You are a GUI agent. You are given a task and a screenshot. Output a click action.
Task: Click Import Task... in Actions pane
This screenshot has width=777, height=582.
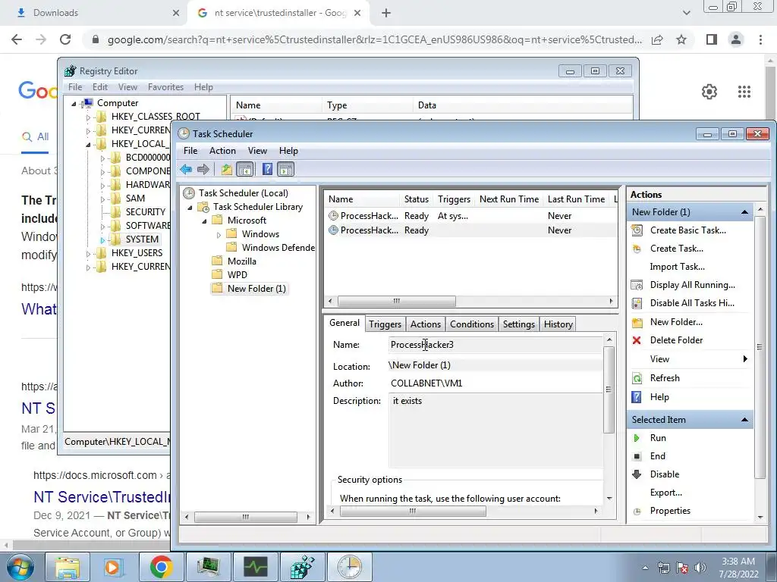click(677, 267)
